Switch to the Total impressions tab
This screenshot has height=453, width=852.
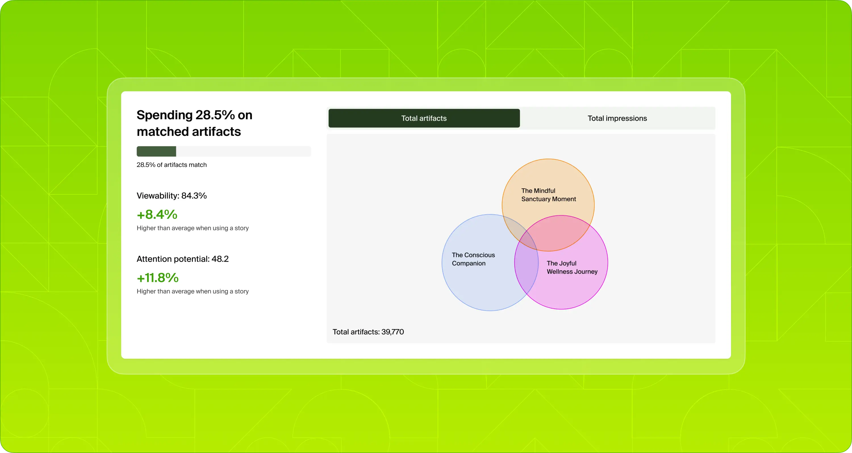coord(617,118)
